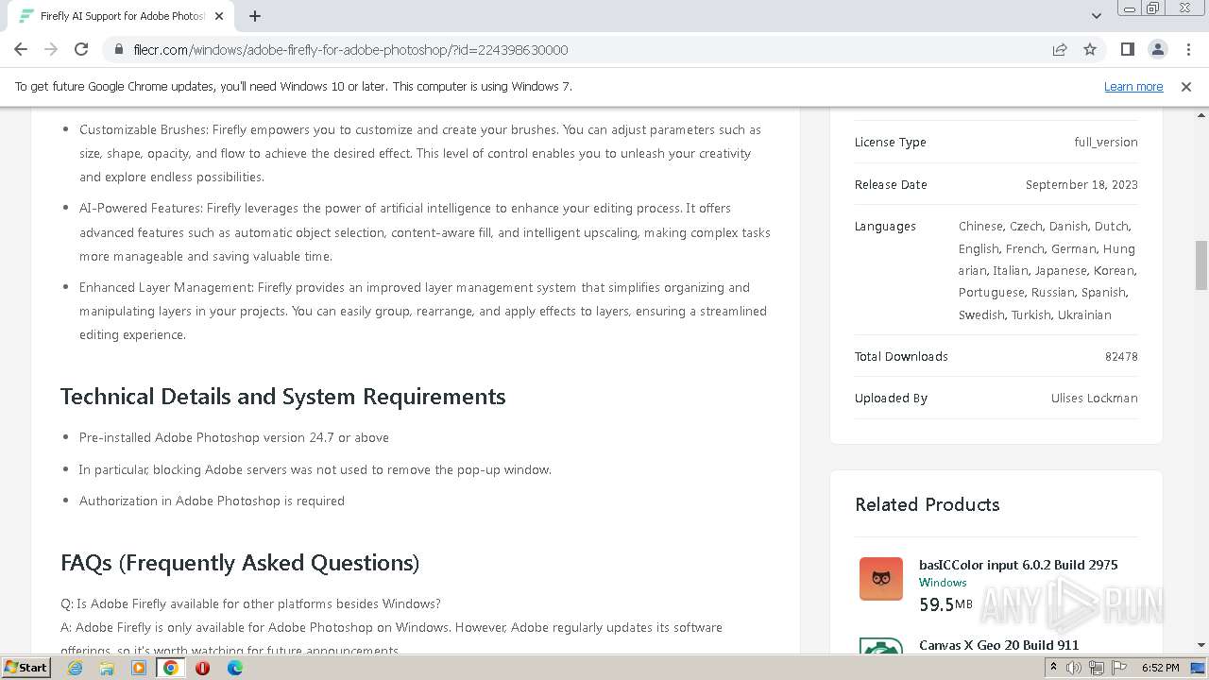Click the Canvas X Geo thumbnail
Image resolution: width=1209 pixels, height=680 pixels.
[881, 646]
